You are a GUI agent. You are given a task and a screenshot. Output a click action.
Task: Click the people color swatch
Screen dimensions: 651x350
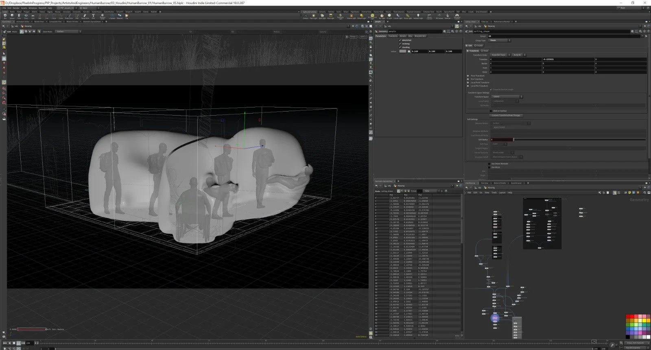pyautogui.click(x=402, y=51)
